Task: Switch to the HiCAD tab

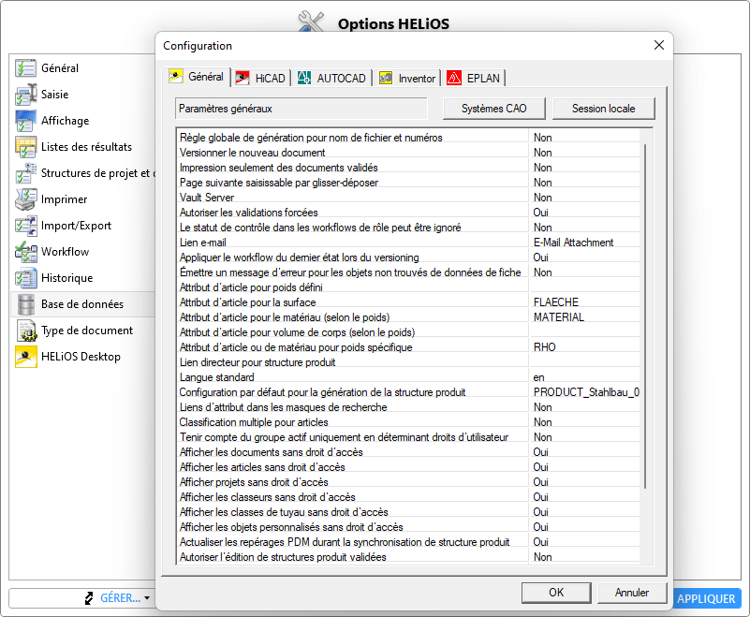Action: (261, 78)
